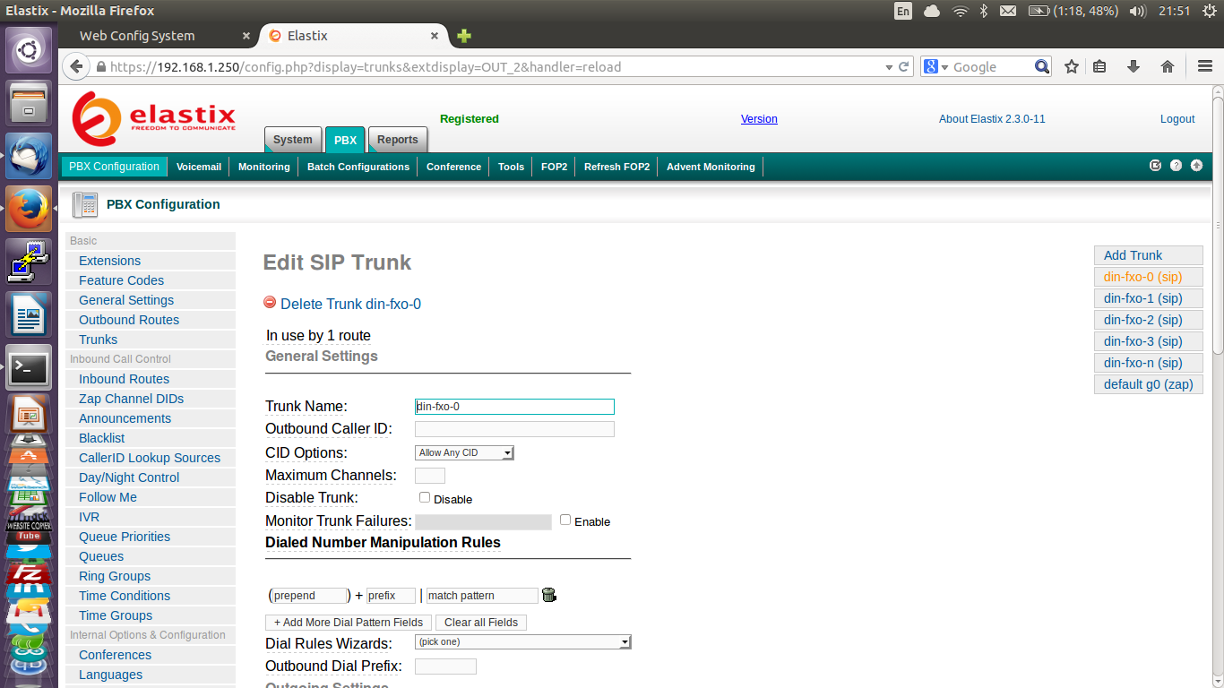Click the Add Trunk button
Screen dimensions: 1224x688
point(1148,255)
